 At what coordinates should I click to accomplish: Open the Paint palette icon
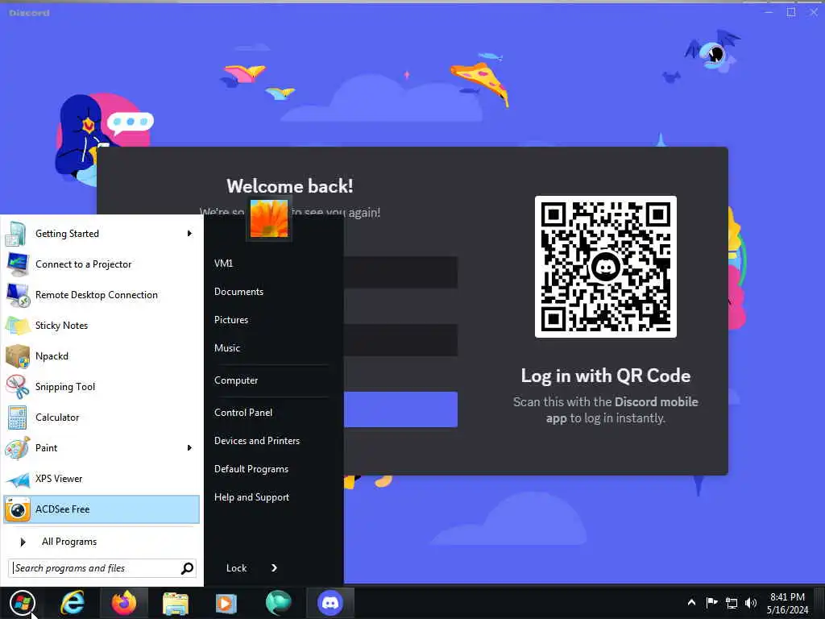pyautogui.click(x=18, y=448)
